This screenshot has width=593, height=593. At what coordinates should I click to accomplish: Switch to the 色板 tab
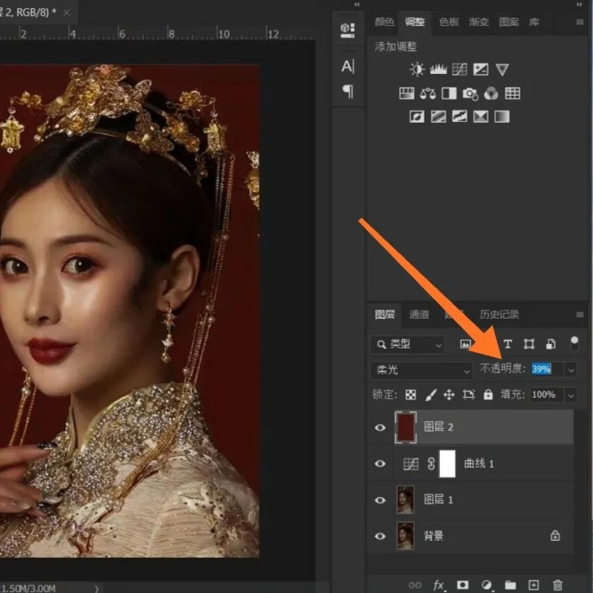point(449,22)
